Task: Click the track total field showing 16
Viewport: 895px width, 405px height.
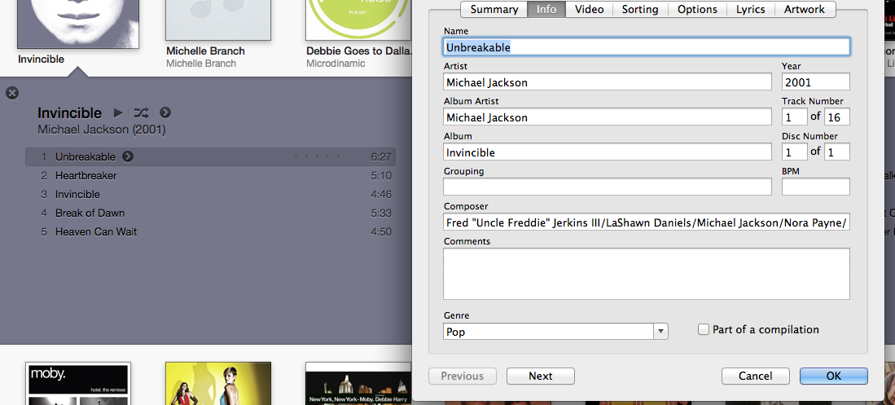Action: coord(837,117)
